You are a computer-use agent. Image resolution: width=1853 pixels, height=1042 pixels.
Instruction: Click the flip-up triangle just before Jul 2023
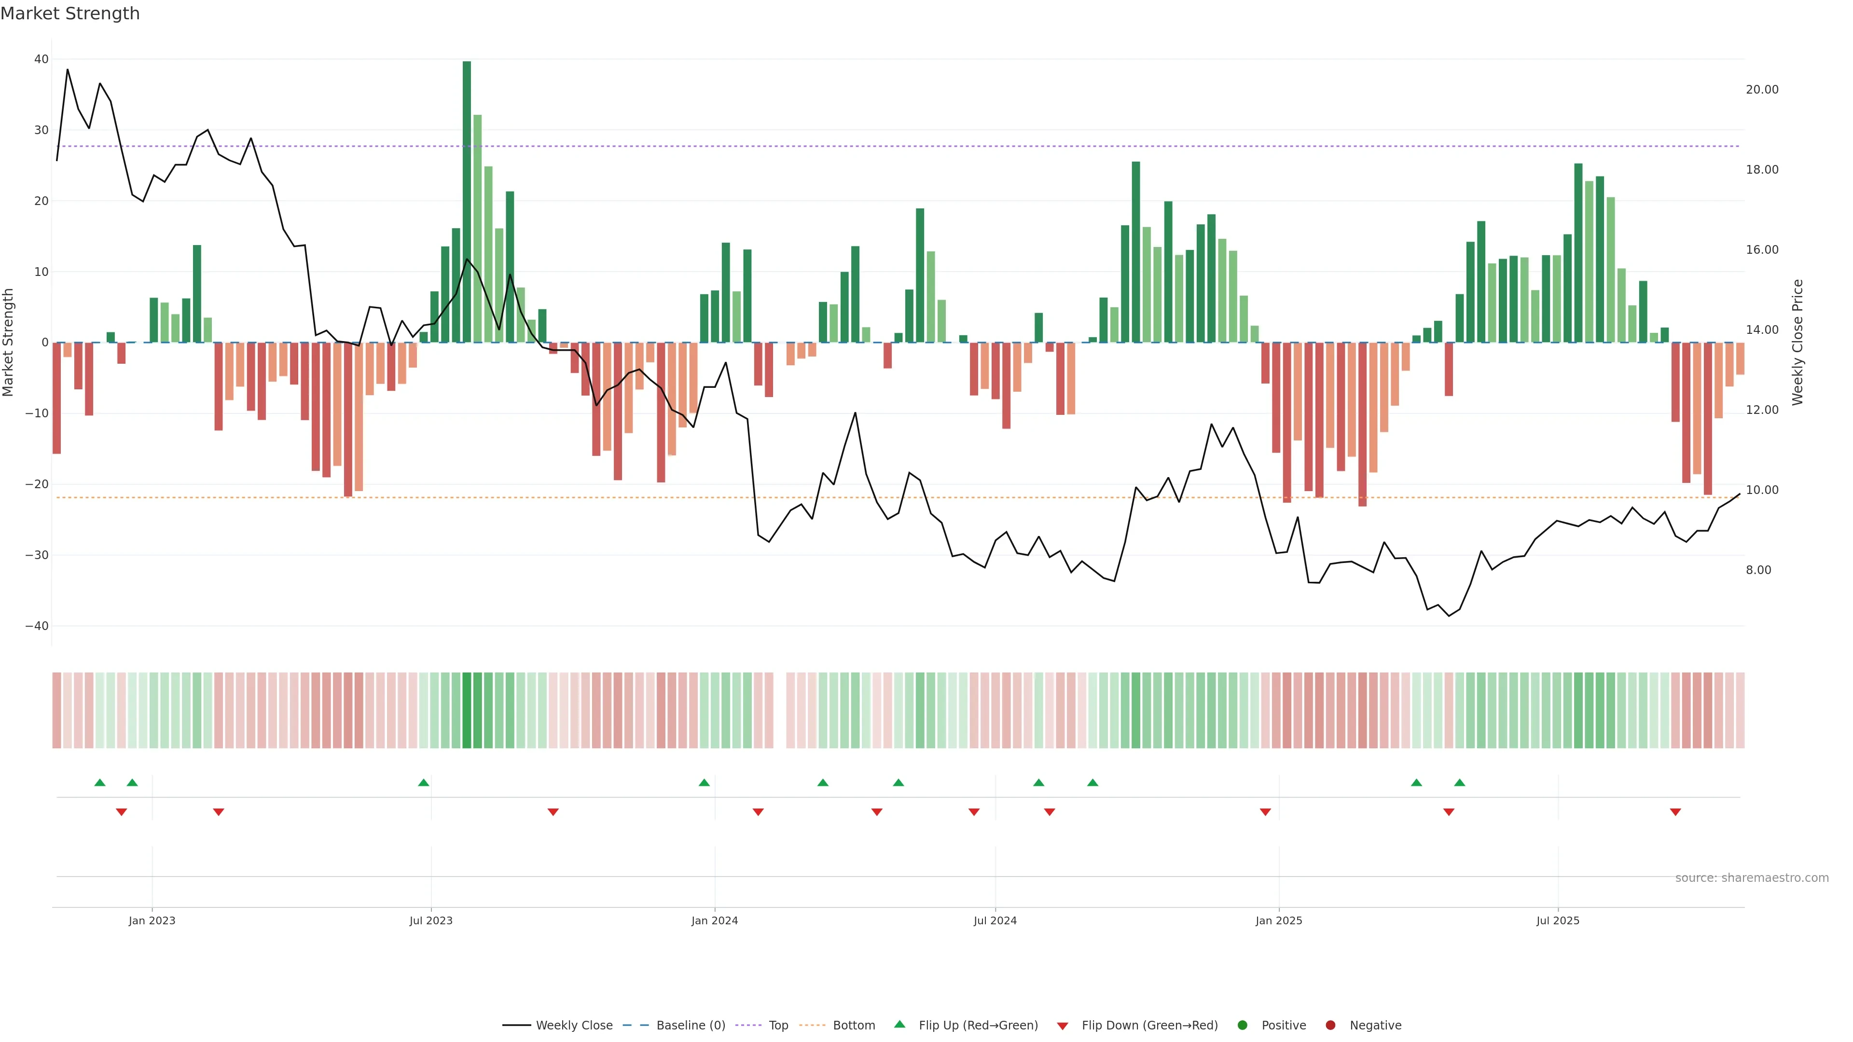click(x=424, y=782)
